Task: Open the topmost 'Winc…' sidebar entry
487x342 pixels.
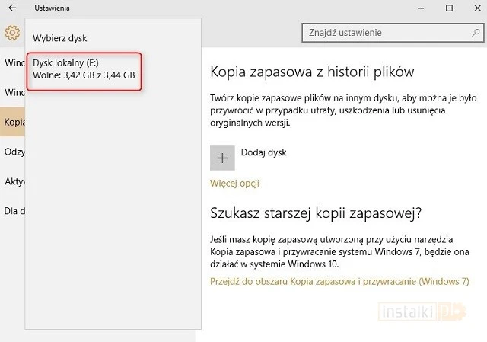Action: tap(13, 62)
